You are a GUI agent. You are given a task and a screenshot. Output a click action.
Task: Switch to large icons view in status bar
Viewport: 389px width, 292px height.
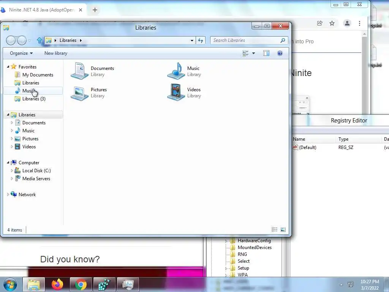click(283, 230)
